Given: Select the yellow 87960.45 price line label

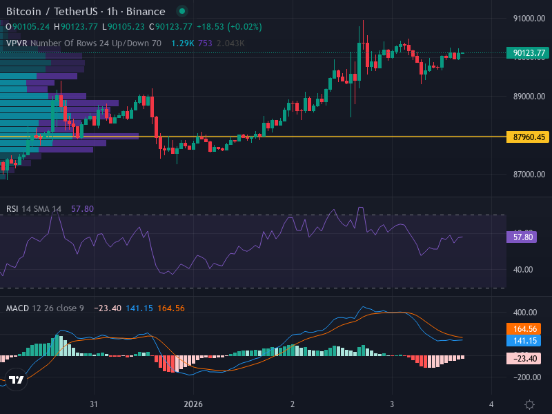Looking at the screenshot, I should coord(529,137).
